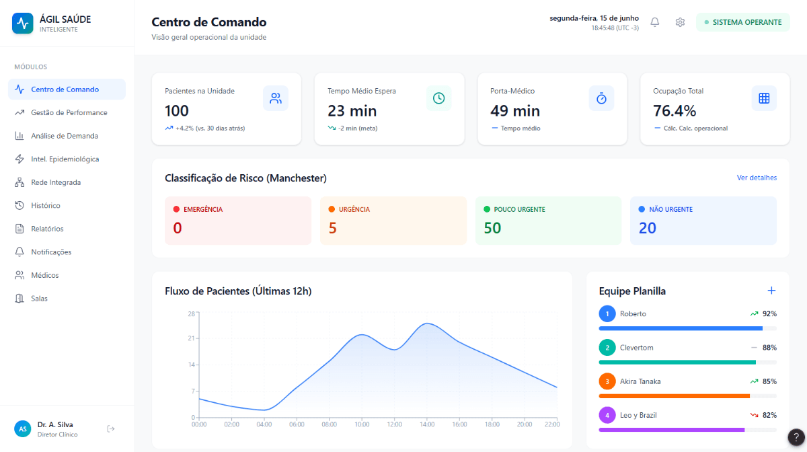
Task: Select the Emergência risk card
Action: tap(238, 221)
